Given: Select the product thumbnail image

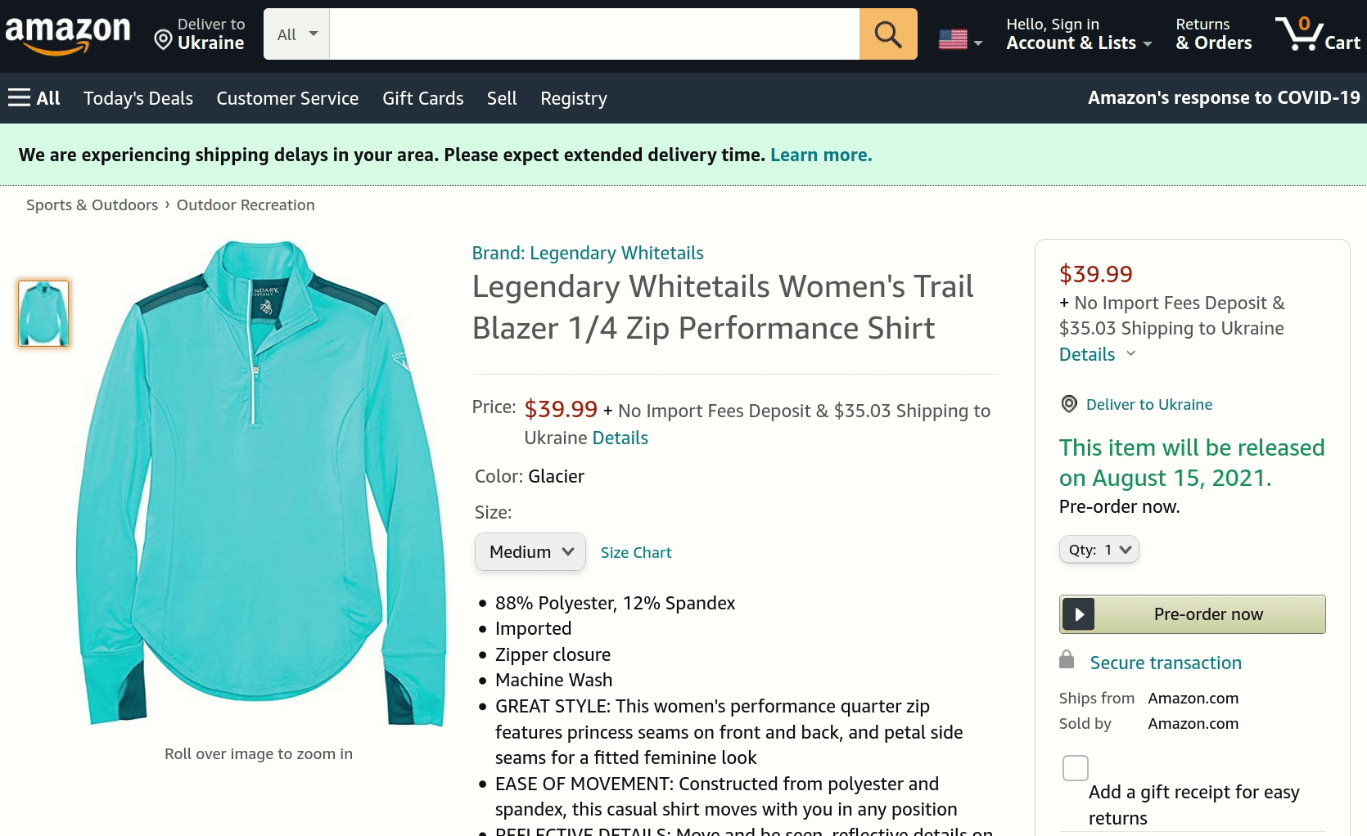Looking at the screenshot, I should tap(43, 312).
